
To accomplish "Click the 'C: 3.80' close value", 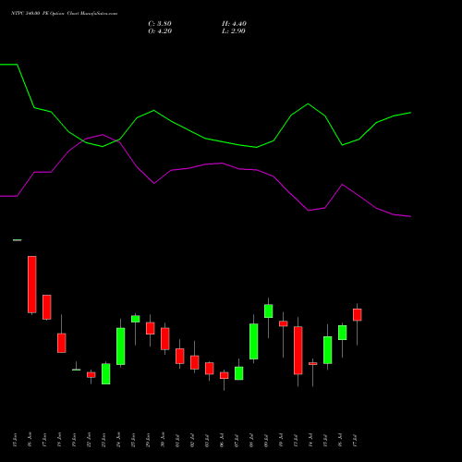I will coord(160,24).
